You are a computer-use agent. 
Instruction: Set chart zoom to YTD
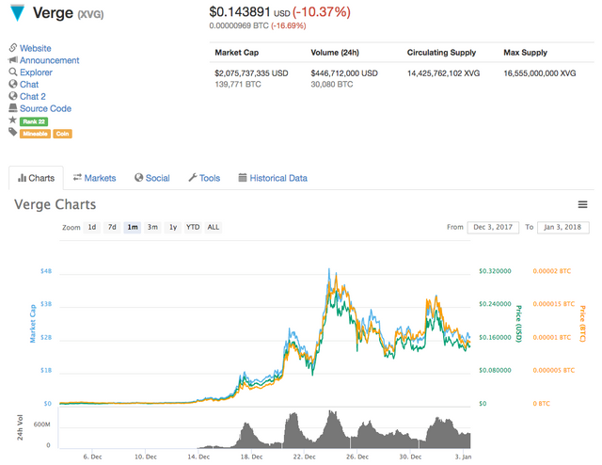point(193,227)
